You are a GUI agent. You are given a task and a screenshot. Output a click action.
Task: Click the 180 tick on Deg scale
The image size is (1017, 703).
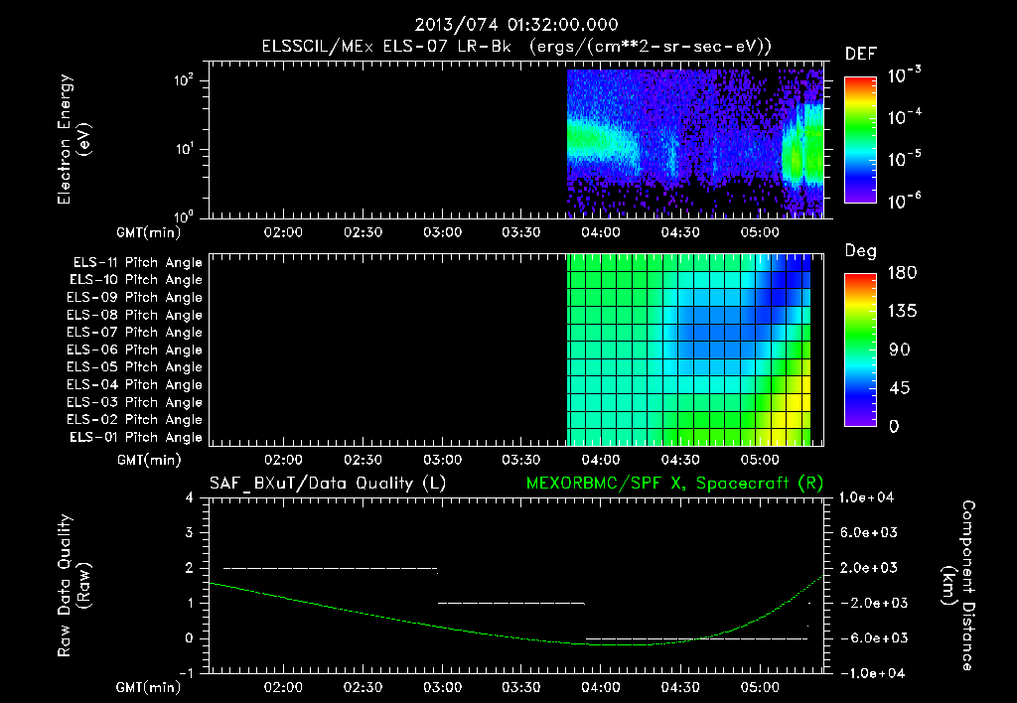pyautogui.click(x=902, y=272)
